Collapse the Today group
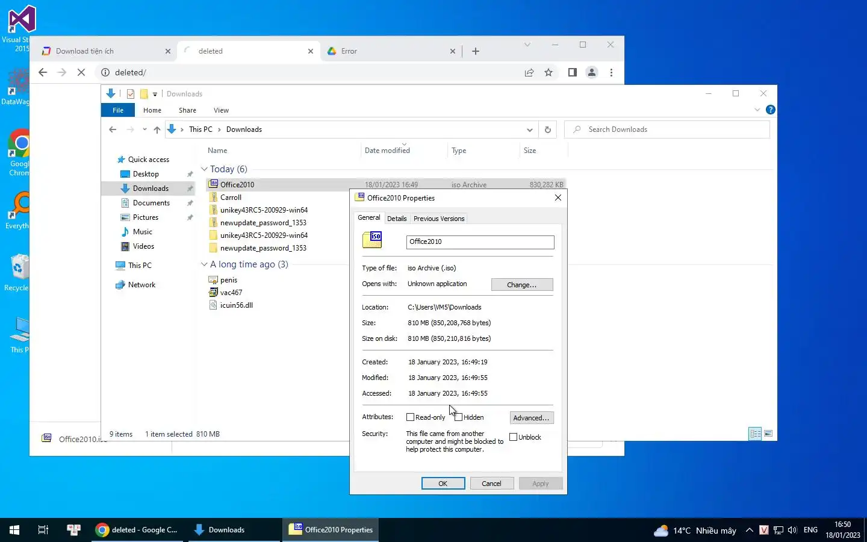 pyautogui.click(x=204, y=169)
